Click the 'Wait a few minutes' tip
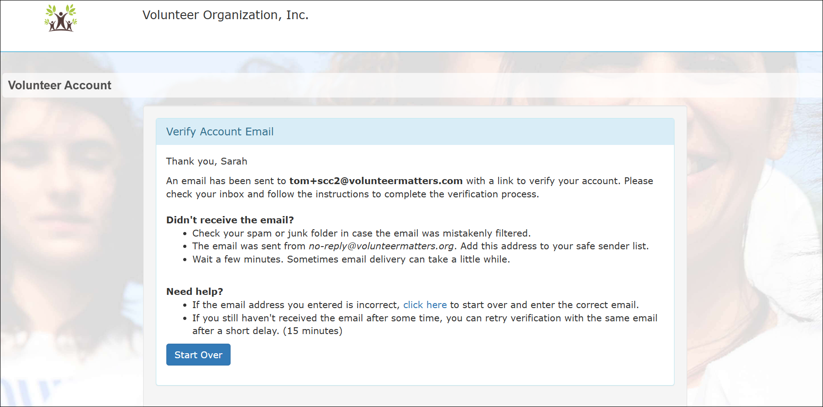Viewport: 823px width, 407px height. point(351,259)
